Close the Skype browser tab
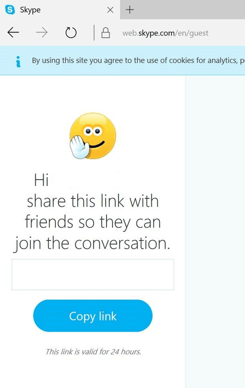The width and height of the screenshot is (245, 388). coord(110,10)
